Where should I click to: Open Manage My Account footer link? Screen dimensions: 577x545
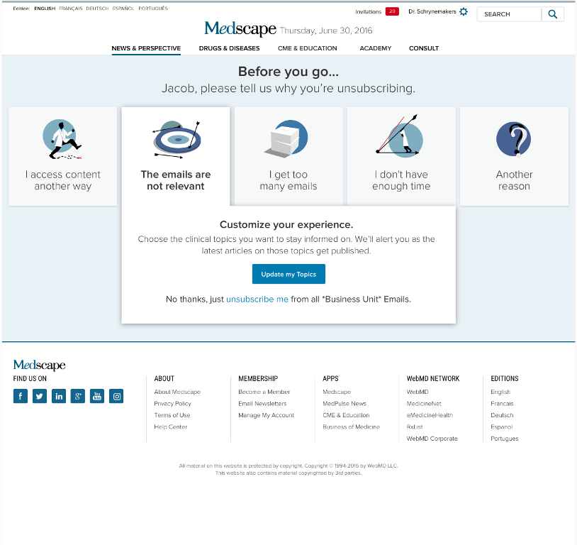point(266,415)
